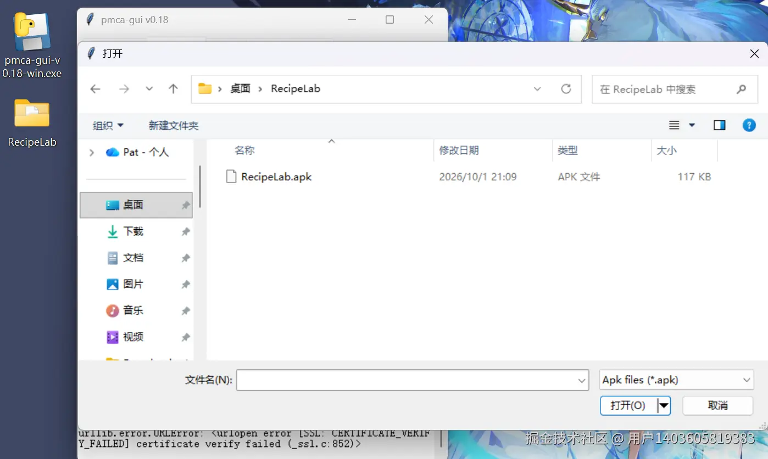Open the Apk files (*.apk) filter dropdown
Screen dimensions: 768x459
click(676, 380)
